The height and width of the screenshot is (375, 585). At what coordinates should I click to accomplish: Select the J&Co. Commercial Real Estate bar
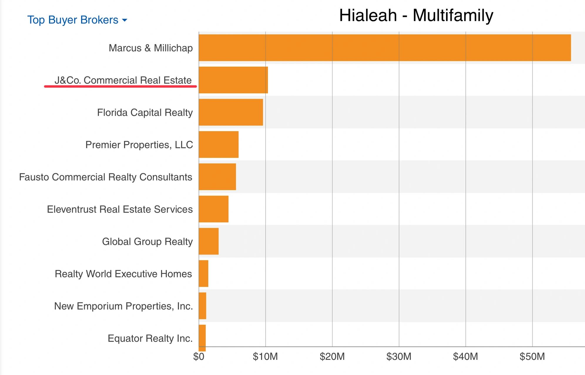(233, 80)
